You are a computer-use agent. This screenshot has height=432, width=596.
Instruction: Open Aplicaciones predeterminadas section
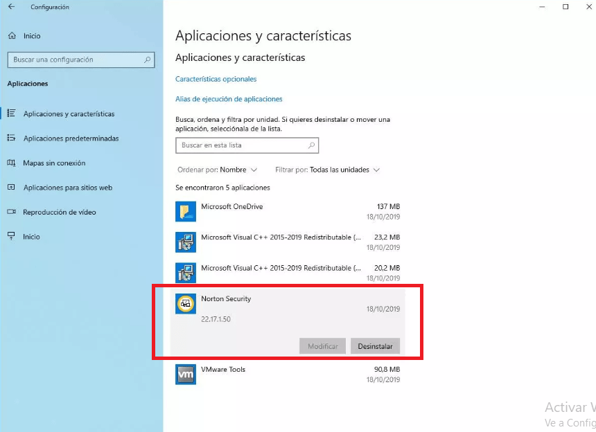(x=71, y=138)
